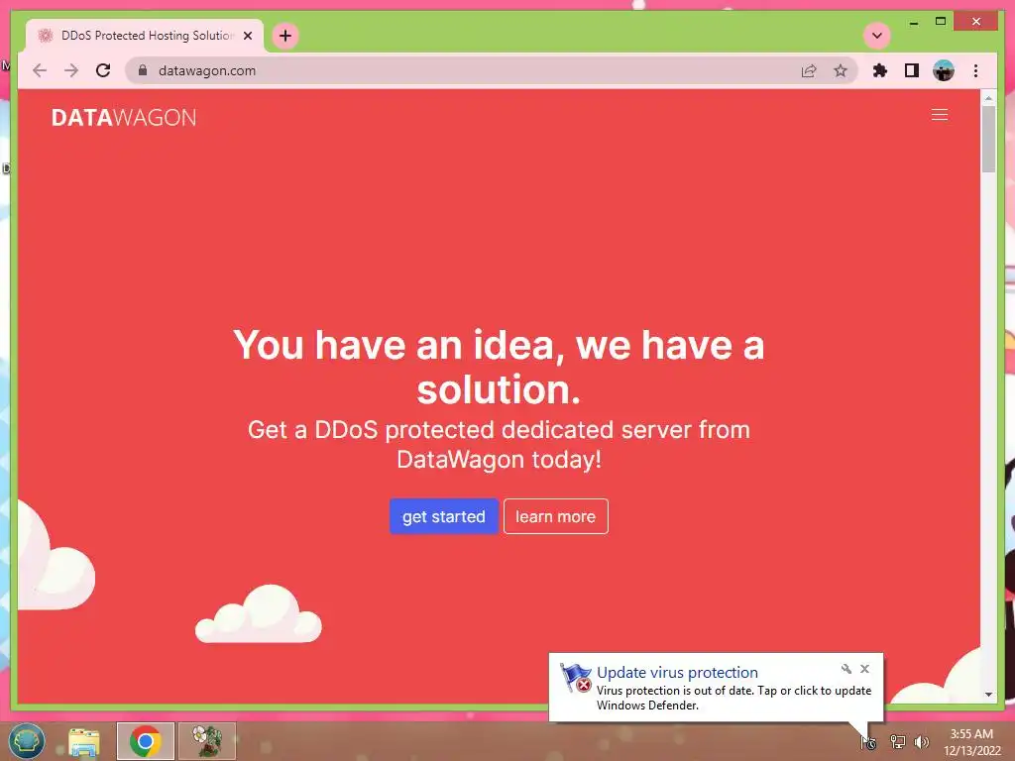Screen dimensions: 1015x761
Task: Open the taskbar clock showing 3:55 AM
Action: 971,742
